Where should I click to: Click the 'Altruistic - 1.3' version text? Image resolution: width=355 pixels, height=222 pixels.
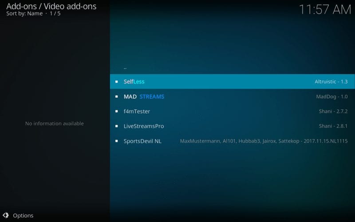click(x=331, y=82)
